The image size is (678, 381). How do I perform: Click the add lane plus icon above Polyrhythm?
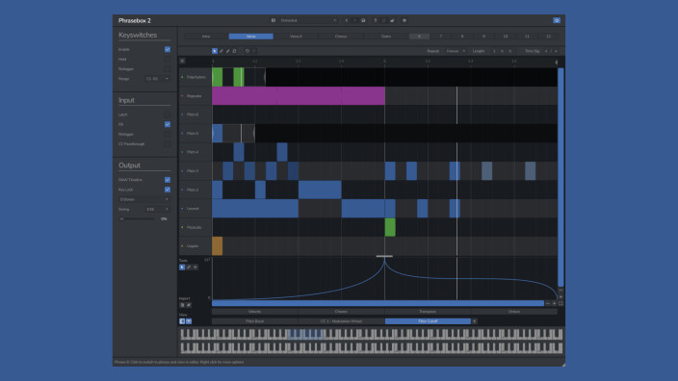[182, 61]
